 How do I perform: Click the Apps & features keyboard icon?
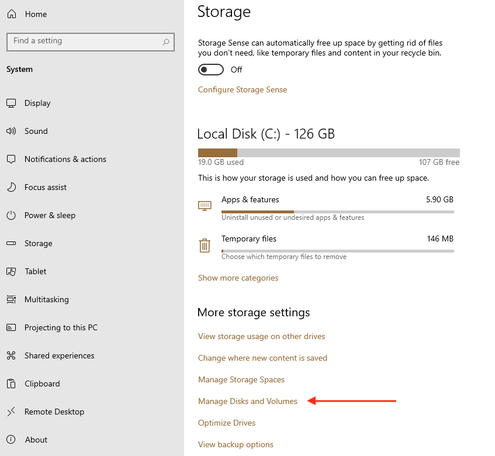click(x=205, y=205)
